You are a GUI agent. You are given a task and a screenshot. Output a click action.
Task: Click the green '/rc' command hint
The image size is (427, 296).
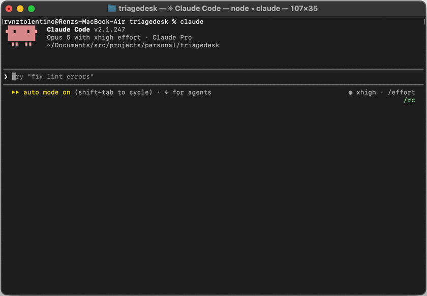pos(409,100)
